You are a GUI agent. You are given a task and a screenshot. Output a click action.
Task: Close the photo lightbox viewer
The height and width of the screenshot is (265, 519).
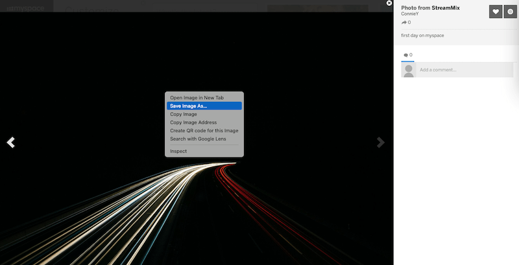click(x=389, y=3)
